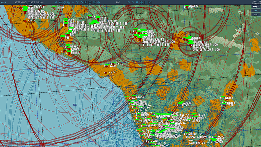This screenshot has height=147, width=261.
Task: Toggle the globe view button
Action: tap(141, 2)
